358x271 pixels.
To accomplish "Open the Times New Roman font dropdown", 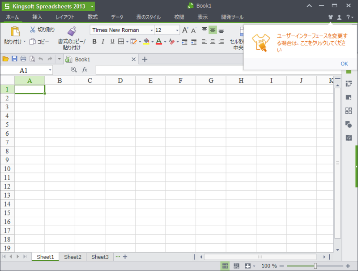I will click(x=152, y=30).
